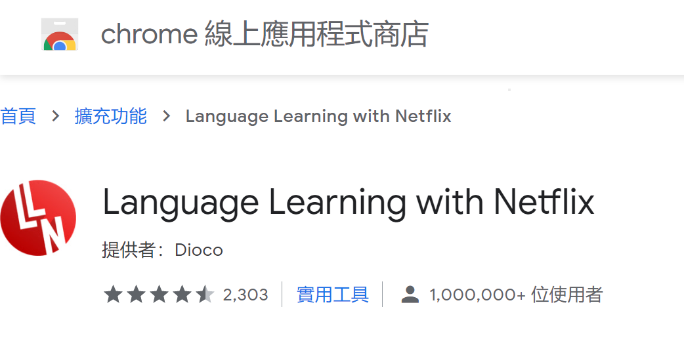This screenshot has width=684, height=349.
Task: Go to 首頁 breadcrumb link
Action: [18, 116]
